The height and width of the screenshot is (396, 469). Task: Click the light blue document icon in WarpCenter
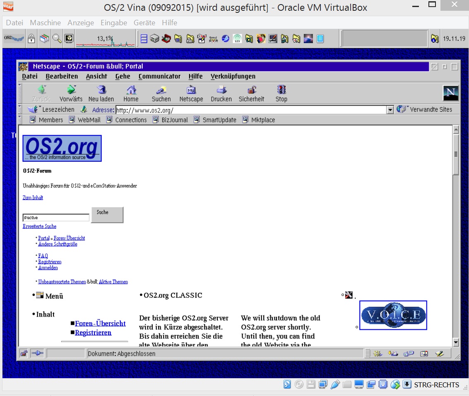(x=320, y=38)
